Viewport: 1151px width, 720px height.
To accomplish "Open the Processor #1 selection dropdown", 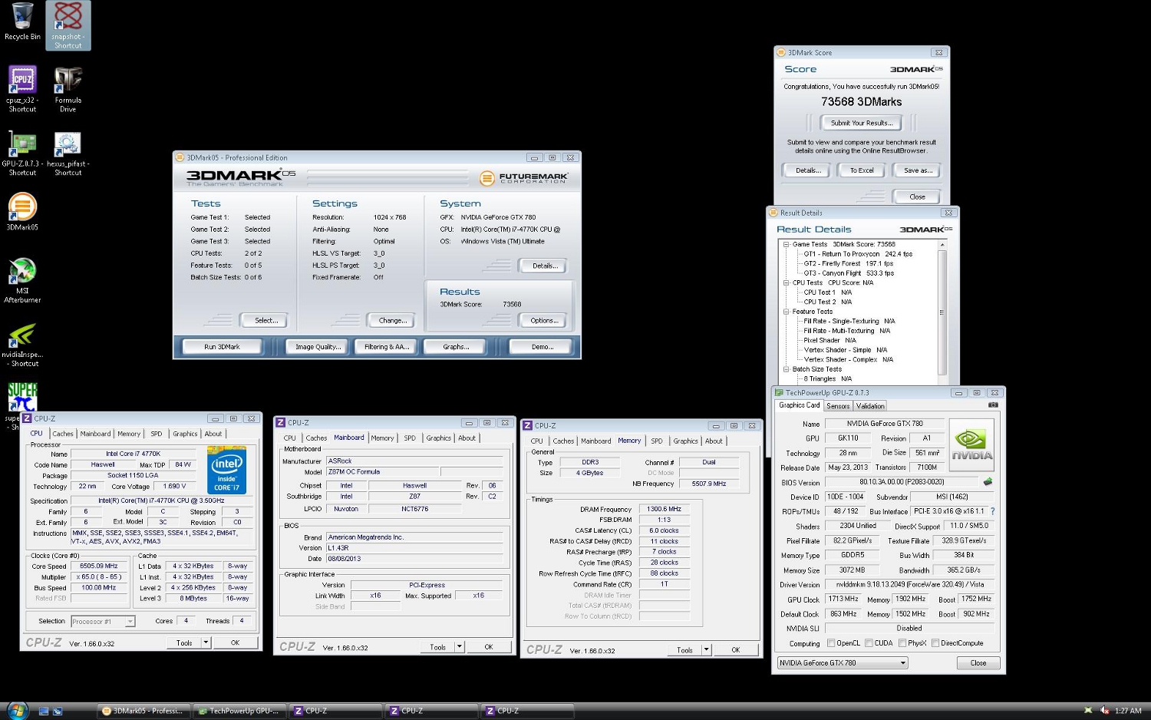I will coord(103,622).
